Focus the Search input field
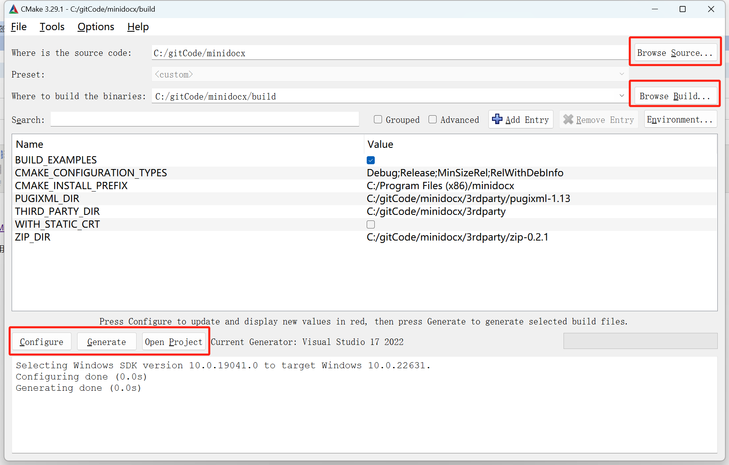Viewport: 729px width, 465px height. (205, 119)
